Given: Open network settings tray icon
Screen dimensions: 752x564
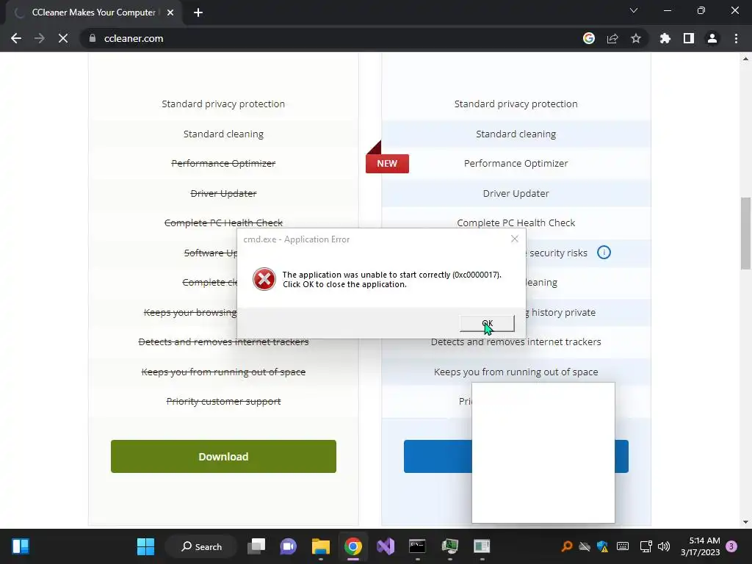Looking at the screenshot, I should click(646, 546).
